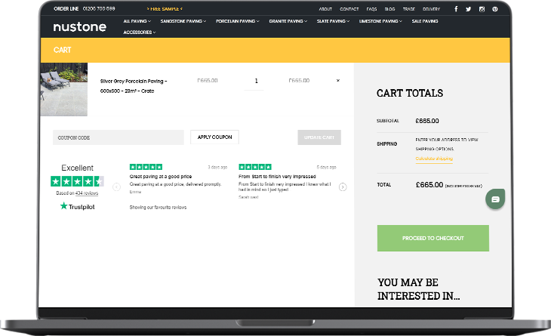Open the Trade link
551x336 pixels.
[x=408, y=9]
